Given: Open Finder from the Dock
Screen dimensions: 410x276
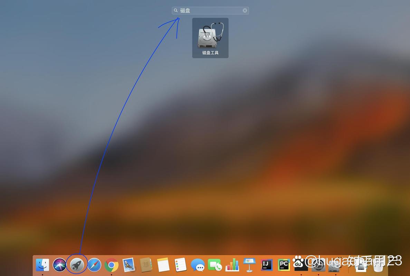Looking at the screenshot, I should coord(42,265).
